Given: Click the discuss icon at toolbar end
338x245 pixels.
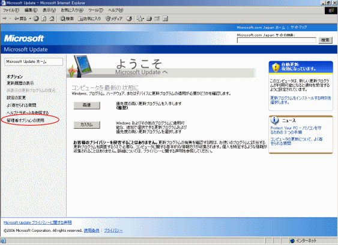Looking at the screenshot, I should 165,19.
